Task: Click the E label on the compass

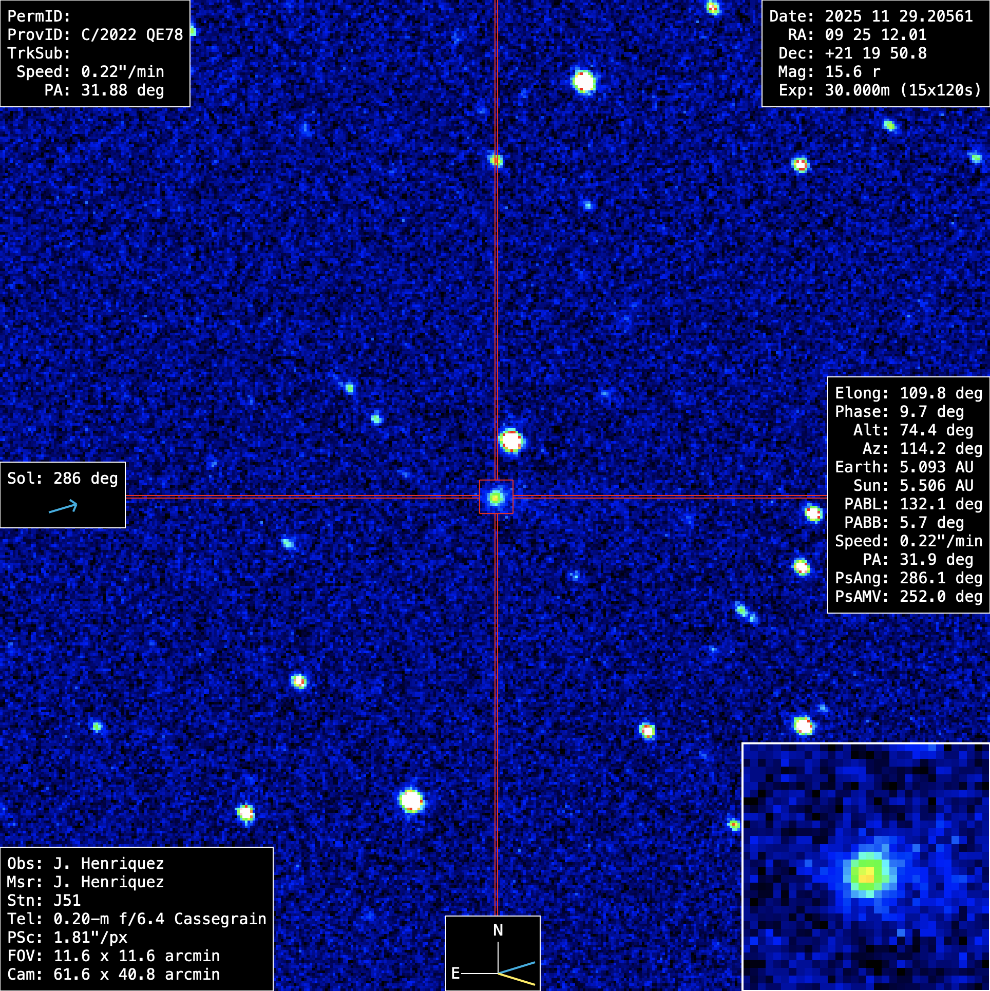Action: coord(455,973)
